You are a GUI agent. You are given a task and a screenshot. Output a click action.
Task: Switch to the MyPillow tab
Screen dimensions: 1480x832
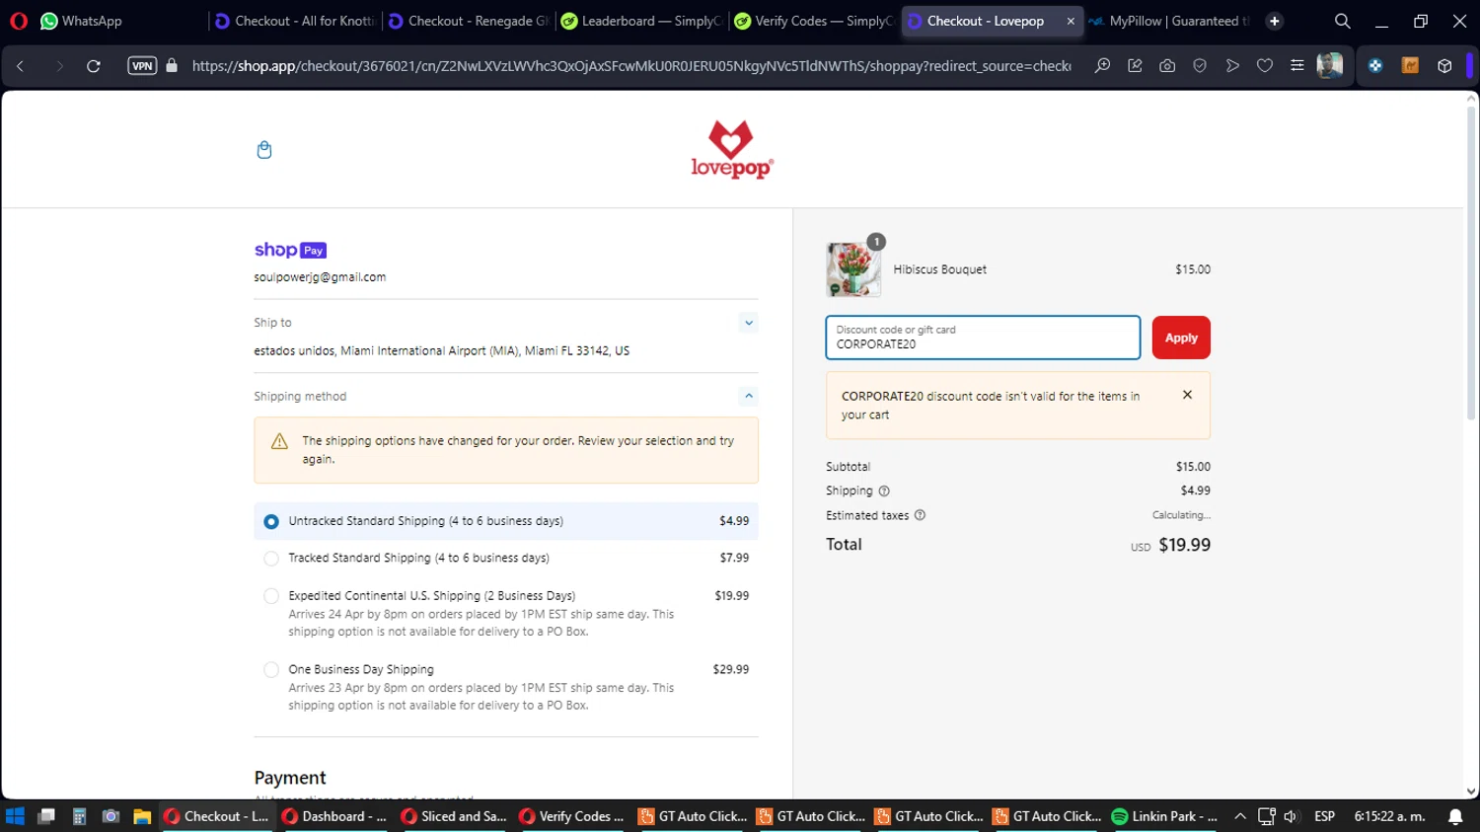pos(1170,21)
